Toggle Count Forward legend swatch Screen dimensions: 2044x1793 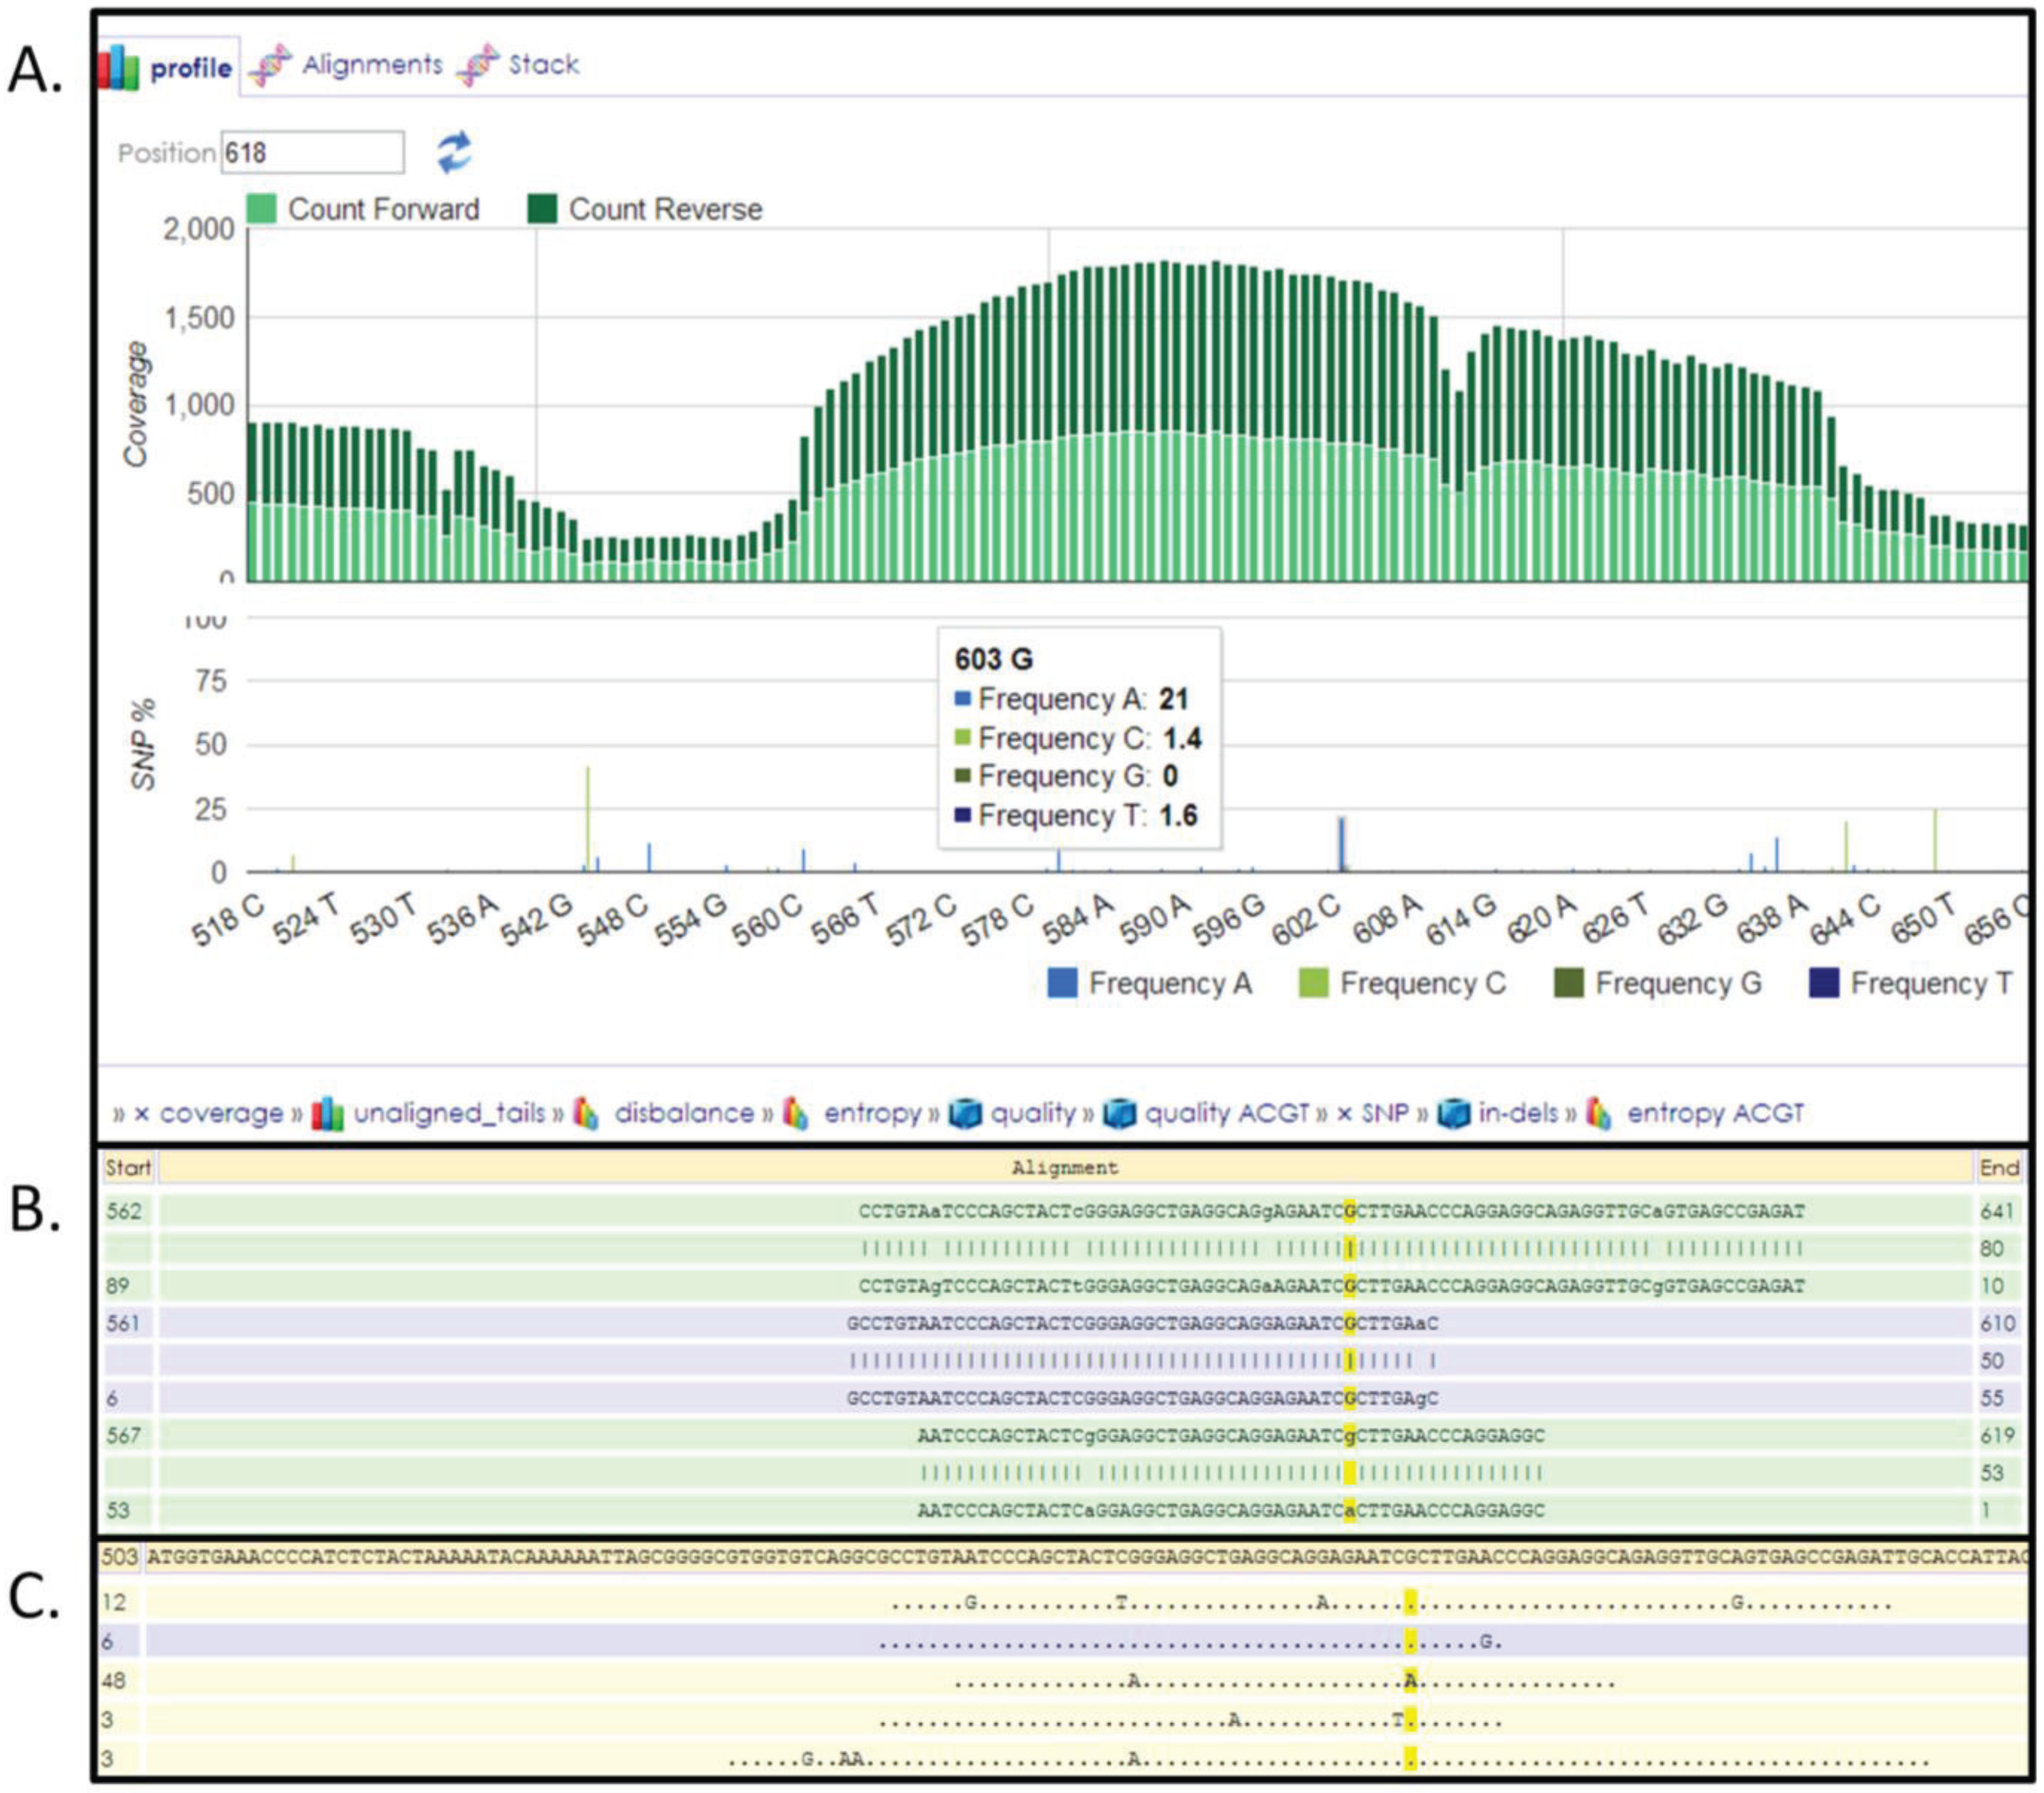click(x=261, y=209)
